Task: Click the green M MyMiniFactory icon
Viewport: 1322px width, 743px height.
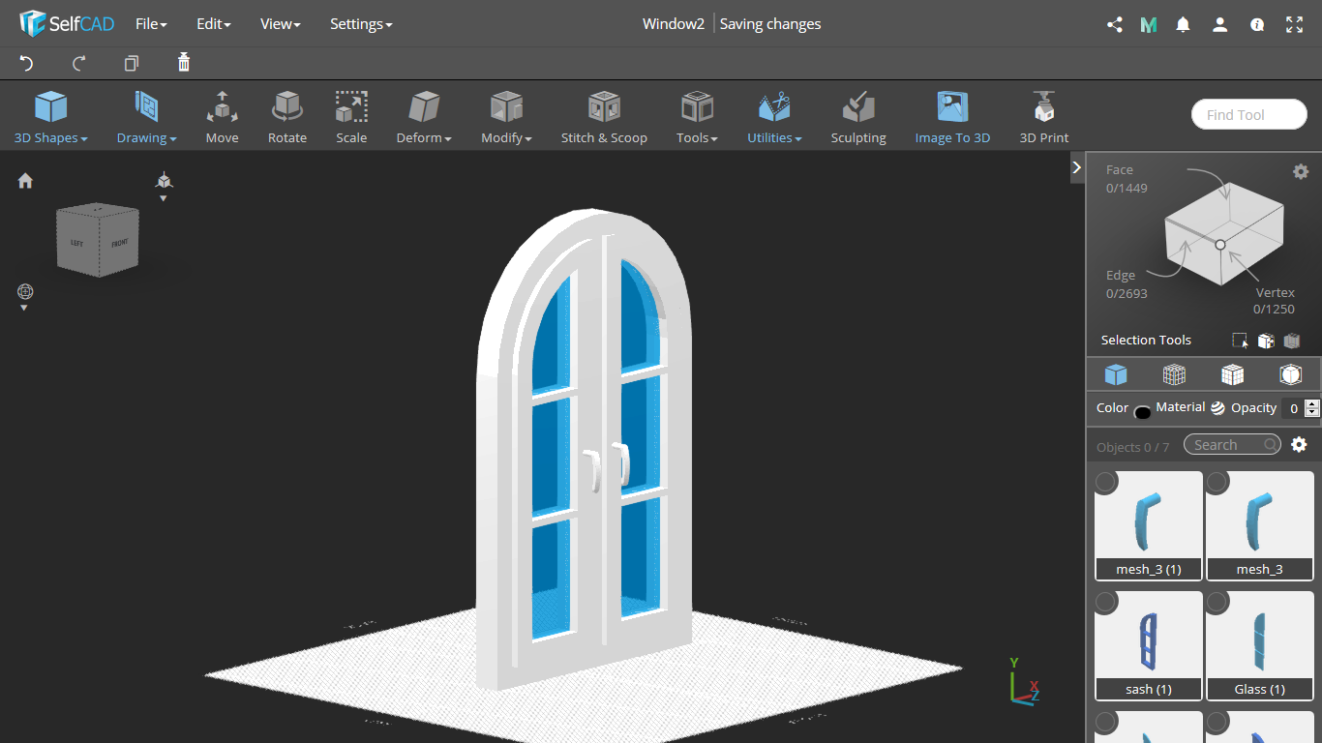Action: pyautogui.click(x=1149, y=25)
